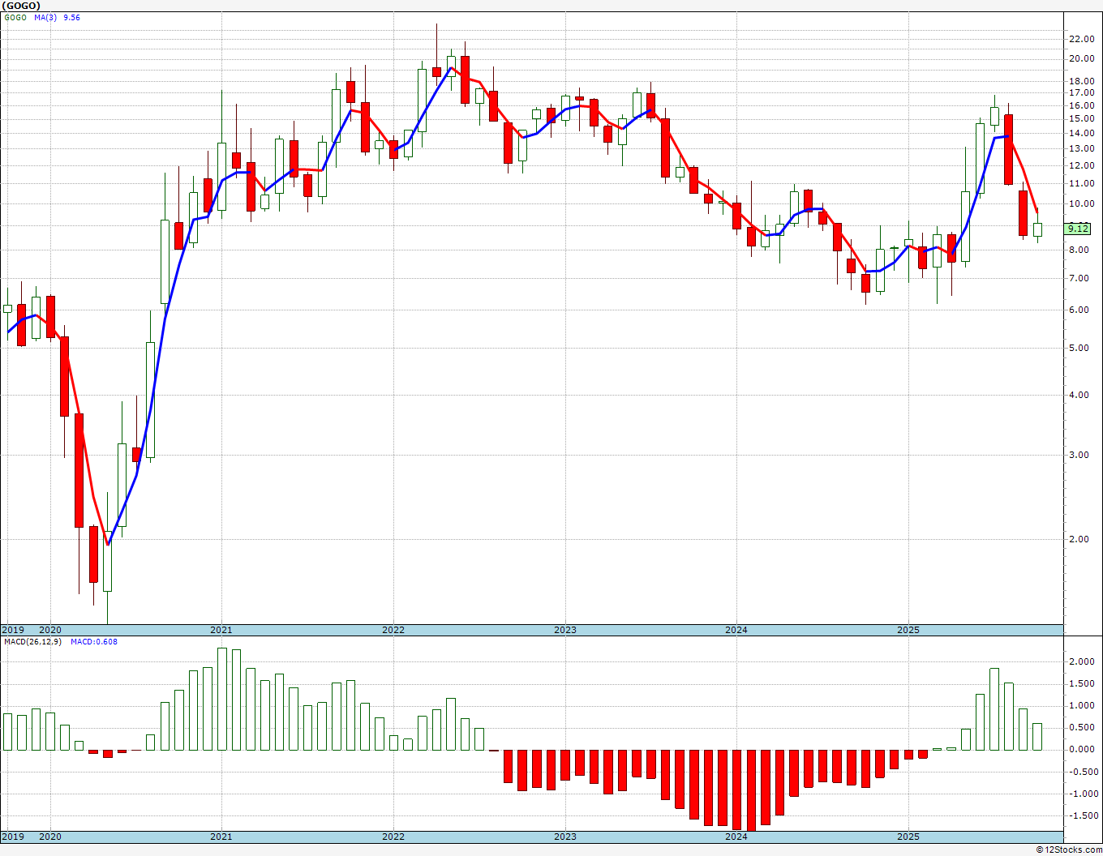Click 2019 on the price chart time axis

[13, 630]
